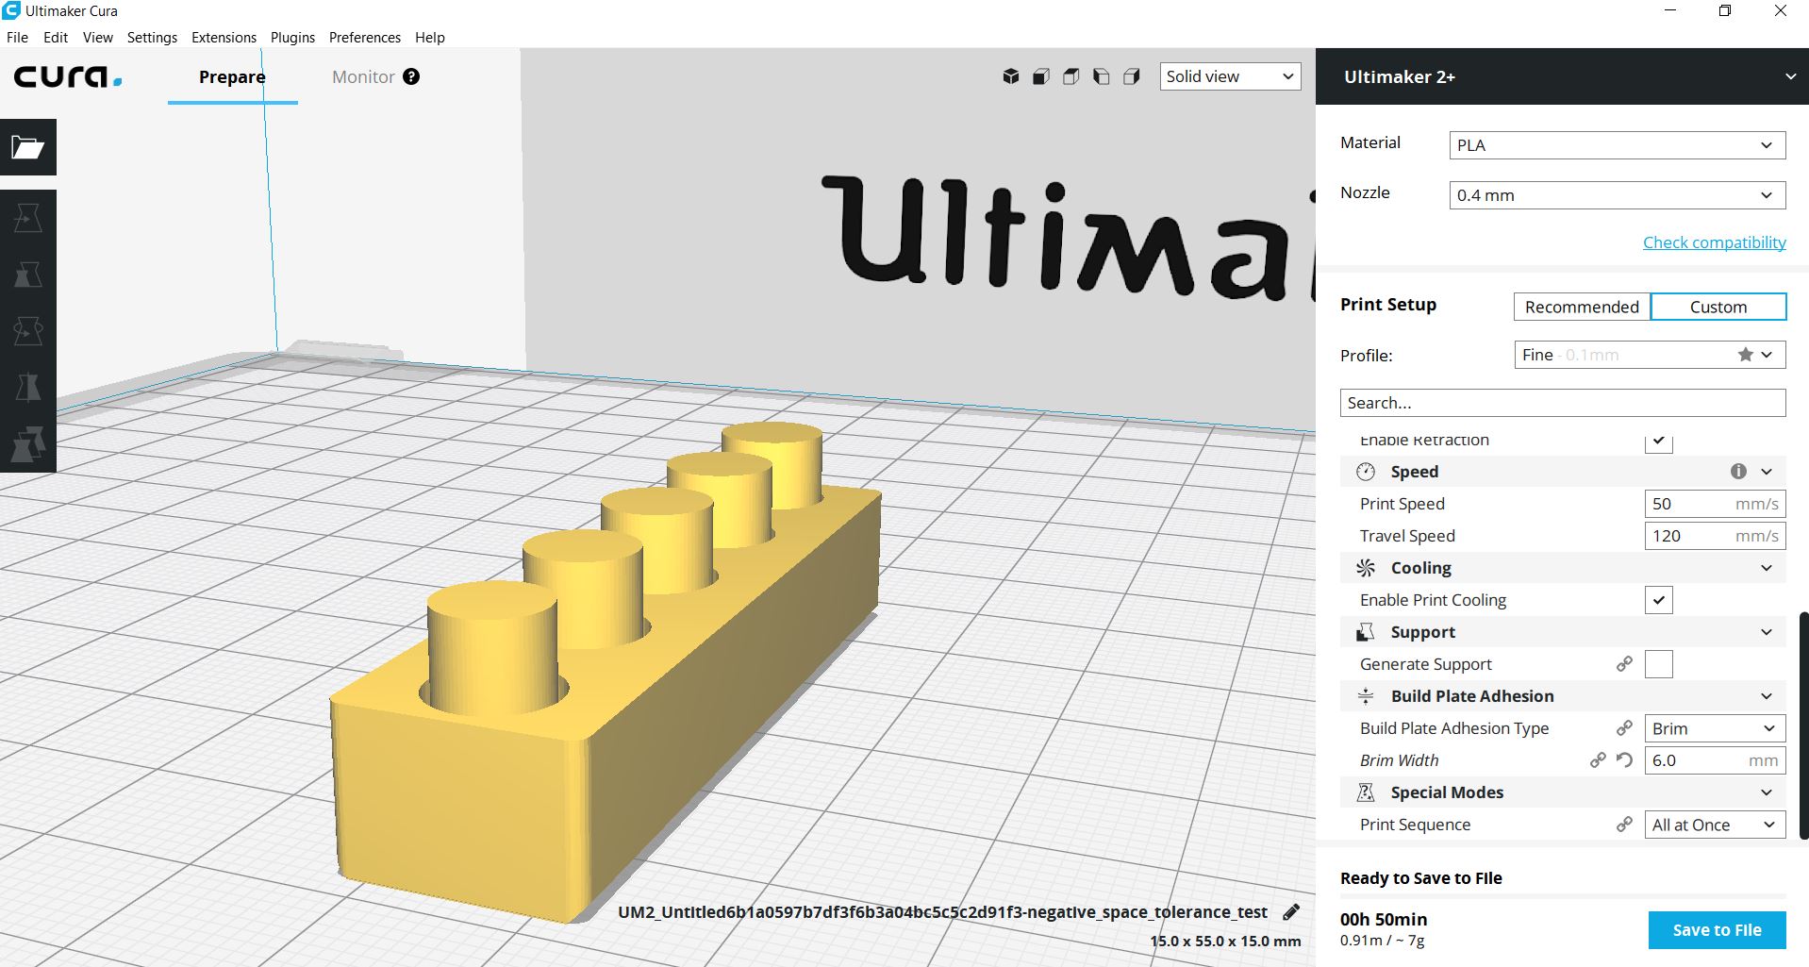Enable Generate Support checkbox
The image size is (1809, 967).
tap(1659, 664)
